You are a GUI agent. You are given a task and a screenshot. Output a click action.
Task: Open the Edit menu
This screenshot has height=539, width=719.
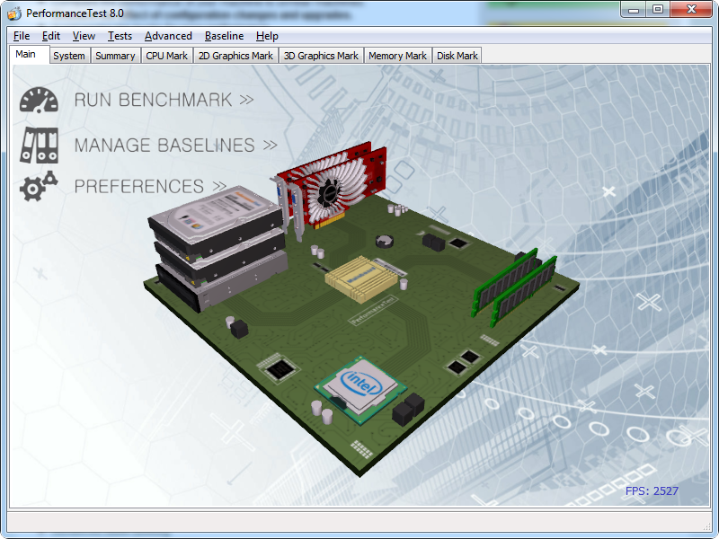[51, 36]
